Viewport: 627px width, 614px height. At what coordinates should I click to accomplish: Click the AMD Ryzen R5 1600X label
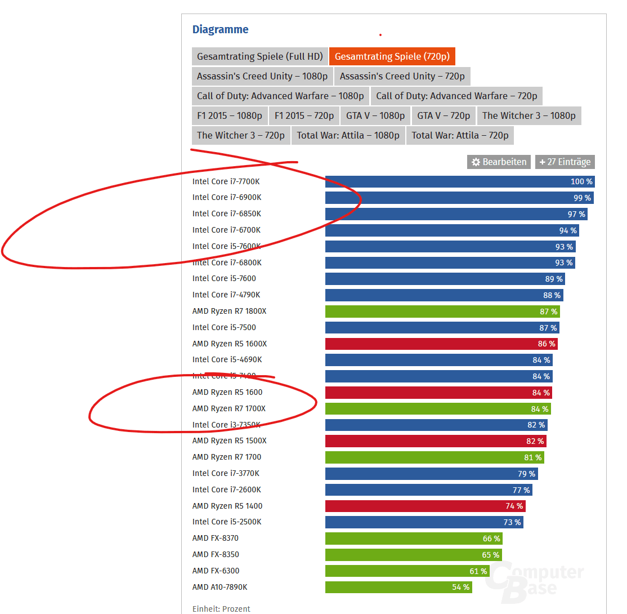(x=230, y=344)
